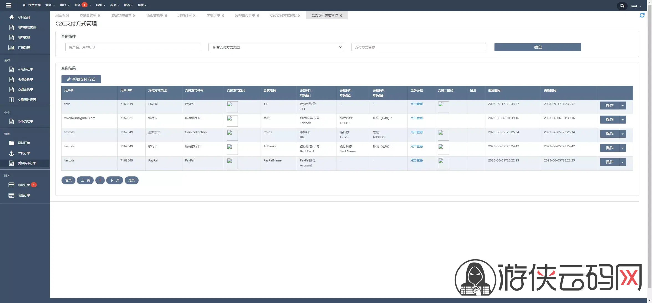Open 综合查询 home icon in the sidebar
Screen dimensions: 652x303
11,17
